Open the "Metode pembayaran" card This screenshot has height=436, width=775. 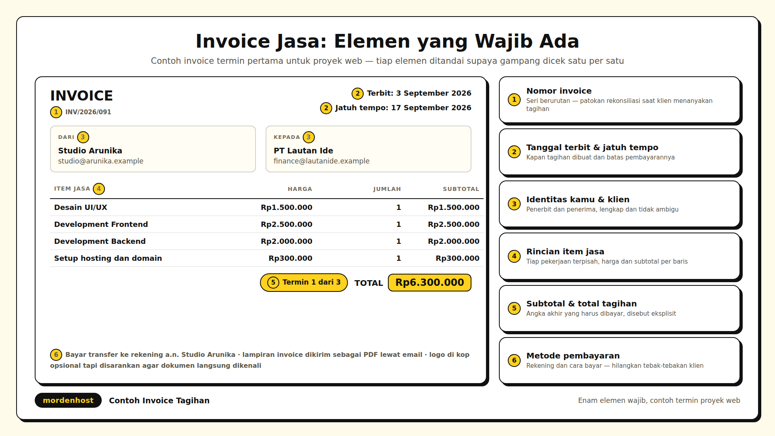click(620, 361)
